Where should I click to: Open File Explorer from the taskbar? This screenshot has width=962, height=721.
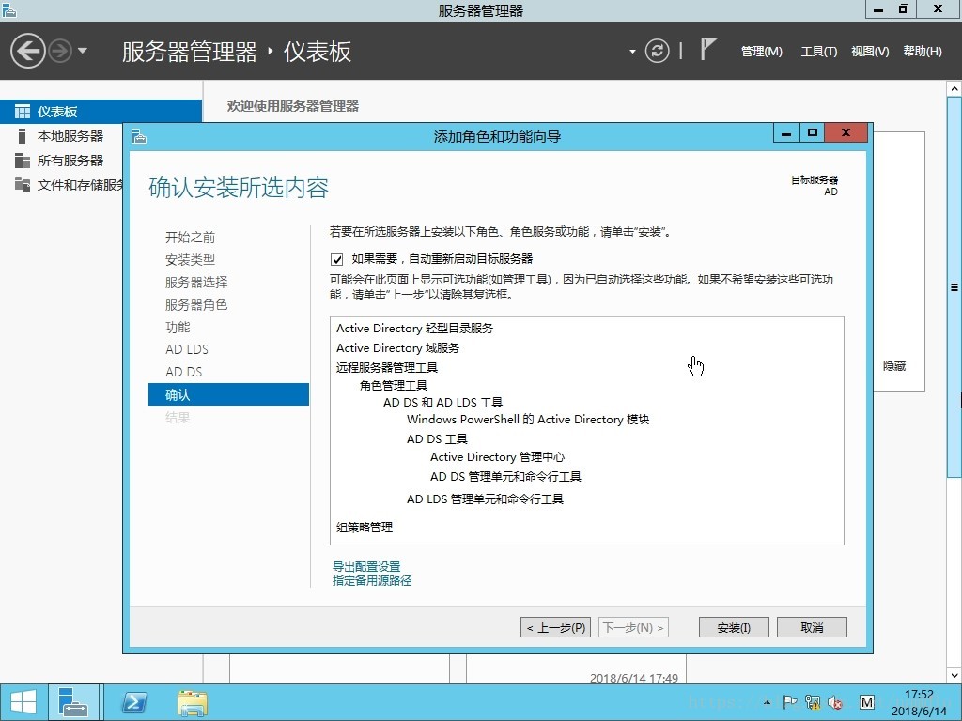tap(193, 703)
